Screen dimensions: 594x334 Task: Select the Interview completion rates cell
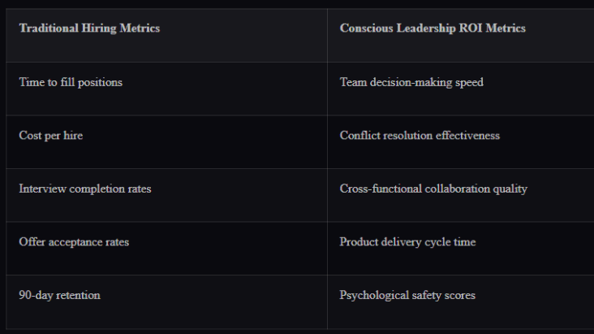pyautogui.click(x=84, y=189)
